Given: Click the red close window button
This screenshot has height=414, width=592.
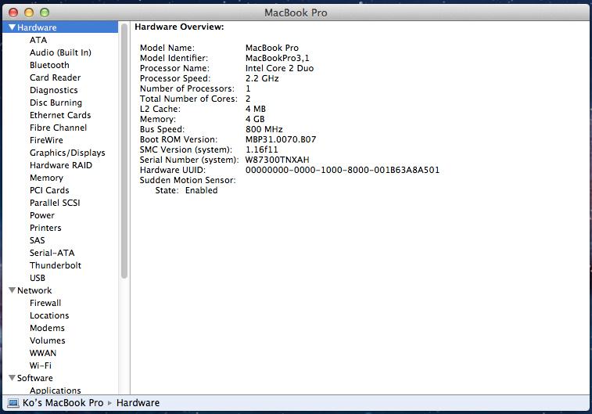Looking at the screenshot, I should (13, 13).
